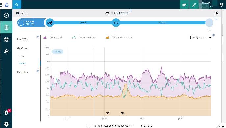Screen dimensions: 226x128
Task: Click the vertical scrollbar on the right
Action: (x=223, y=30)
